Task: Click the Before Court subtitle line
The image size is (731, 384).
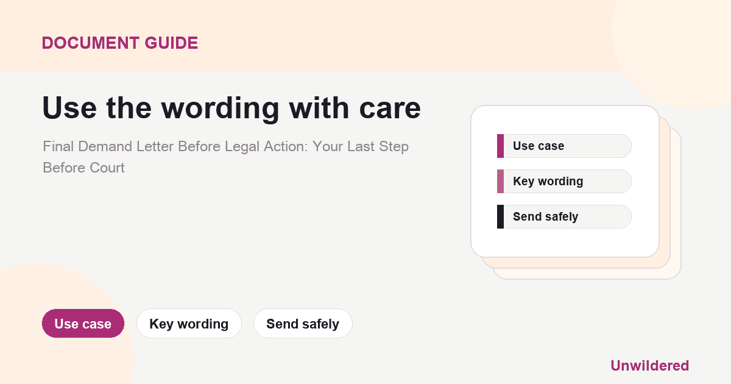Action: pyautogui.click(x=83, y=168)
